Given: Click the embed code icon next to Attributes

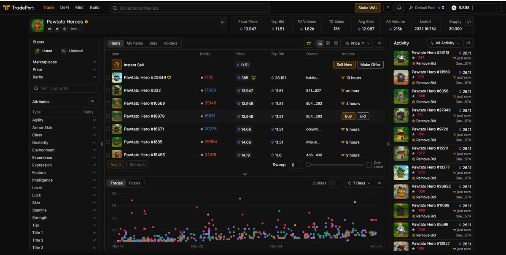Looking at the screenshot, I should pos(92,101).
